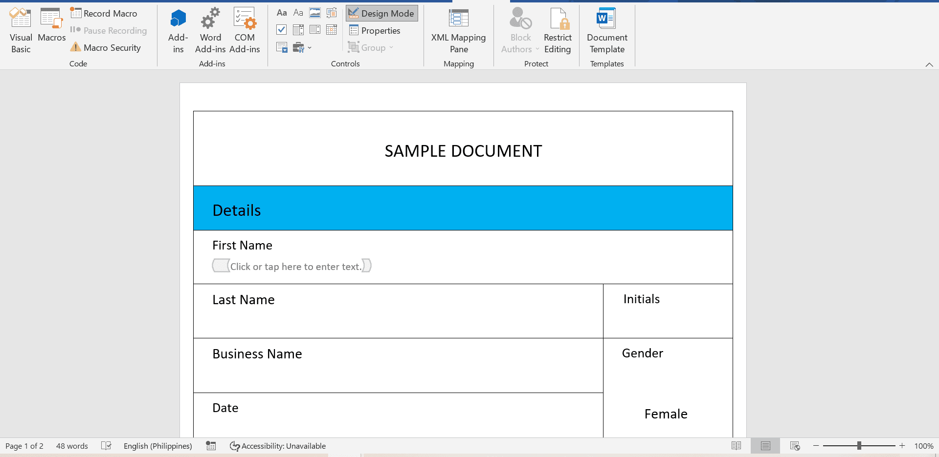Start Record Macro
Screen dimensions: 939x457
(104, 13)
